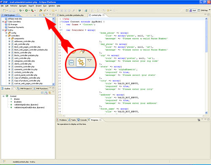The height and width of the screenshot is (165, 211).
Task: Open the New file dropdown arrow
Action: [7, 11]
